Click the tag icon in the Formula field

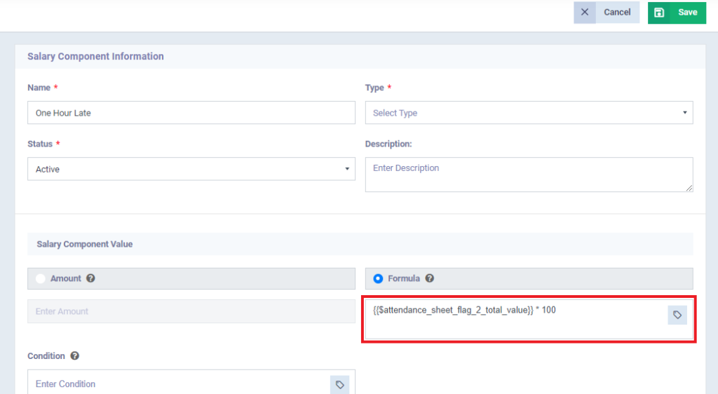coord(677,315)
